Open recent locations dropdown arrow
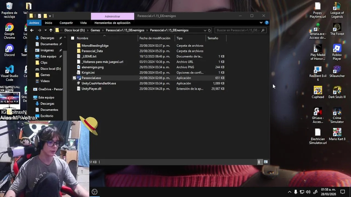This screenshot has height=197, width=351. click(x=45, y=30)
